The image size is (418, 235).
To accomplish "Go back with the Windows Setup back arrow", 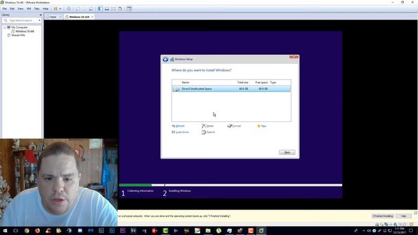I will (165, 59).
